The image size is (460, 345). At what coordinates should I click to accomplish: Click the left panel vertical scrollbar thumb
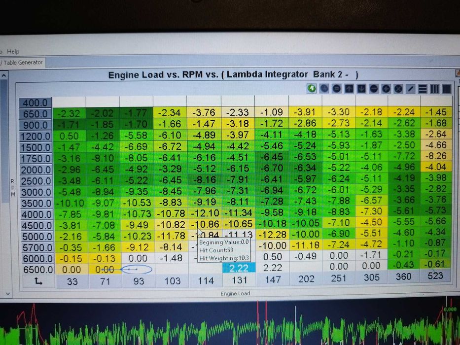(4, 141)
